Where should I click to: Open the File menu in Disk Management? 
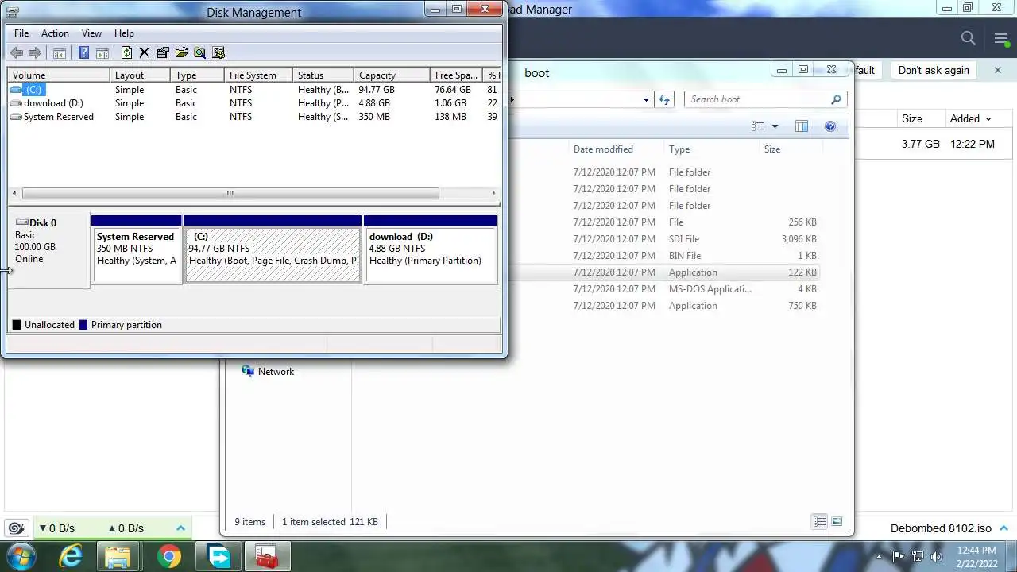[x=21, y=33]
